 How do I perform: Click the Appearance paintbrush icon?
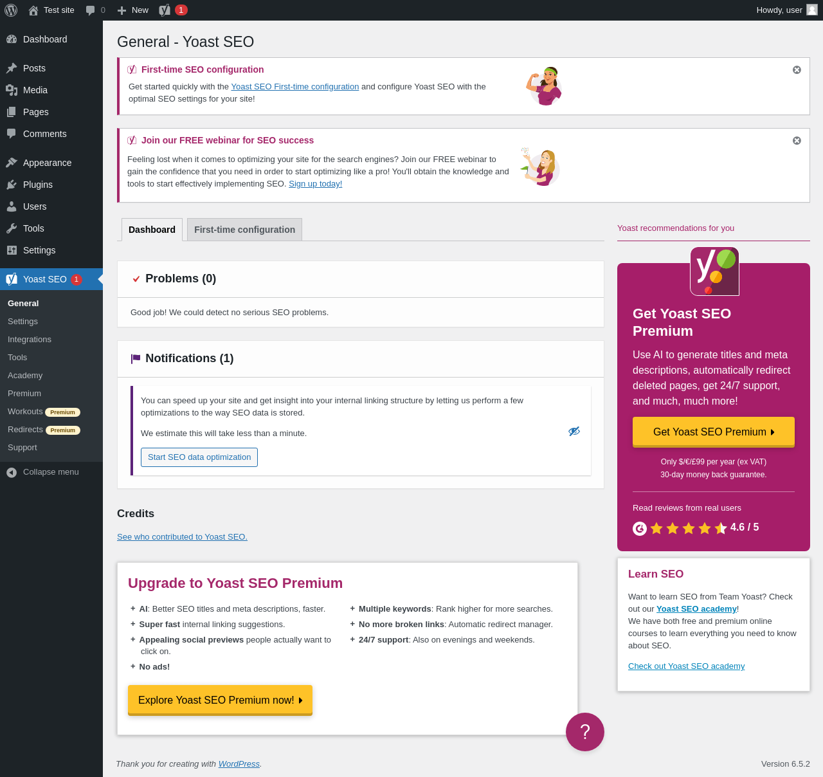[12, 163]
